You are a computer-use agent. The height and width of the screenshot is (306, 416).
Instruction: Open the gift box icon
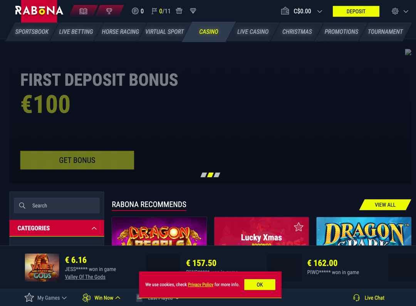(x=179, y=11)
